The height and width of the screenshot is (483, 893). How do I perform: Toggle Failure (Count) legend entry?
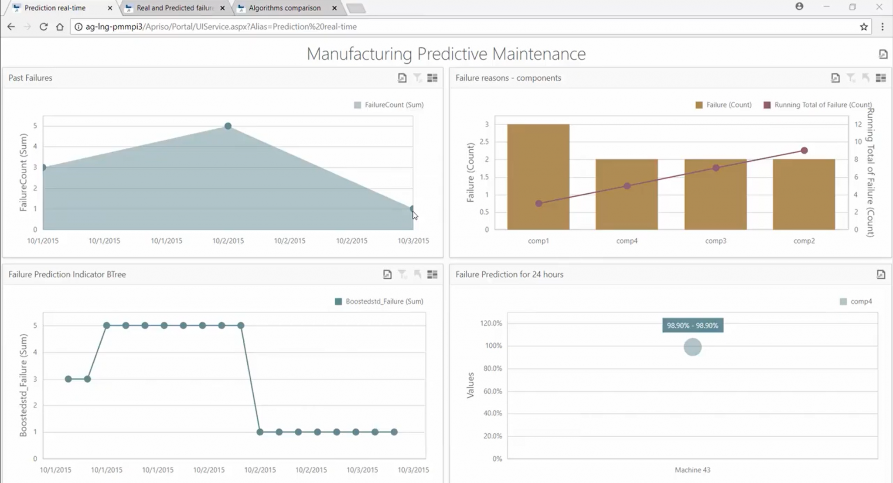[x=724, y=105]
